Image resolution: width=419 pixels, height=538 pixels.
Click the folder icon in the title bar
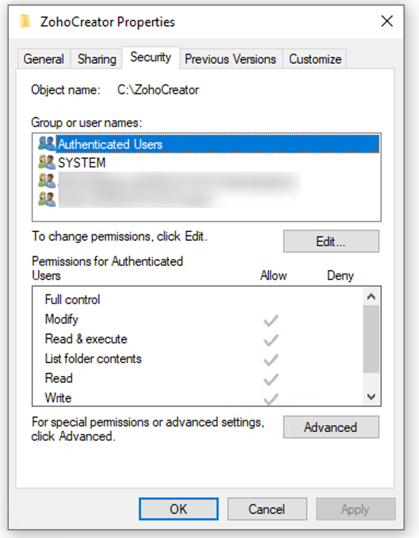[25, 22]
